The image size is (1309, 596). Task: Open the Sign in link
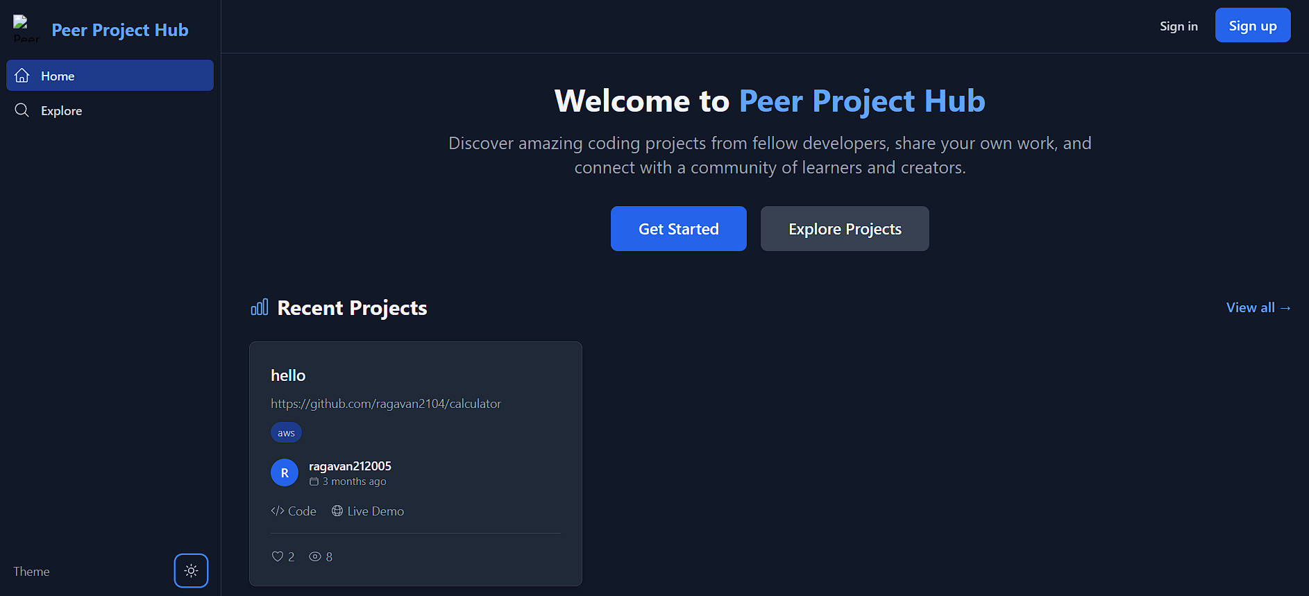tap(1179, 26)
